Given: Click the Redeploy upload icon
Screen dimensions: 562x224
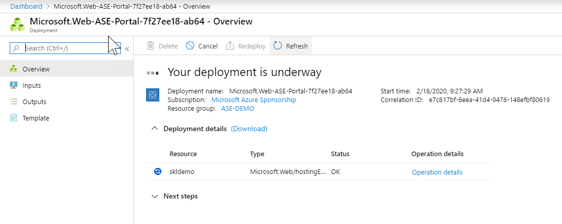Looking at the screenshot, I should [230, 46].
